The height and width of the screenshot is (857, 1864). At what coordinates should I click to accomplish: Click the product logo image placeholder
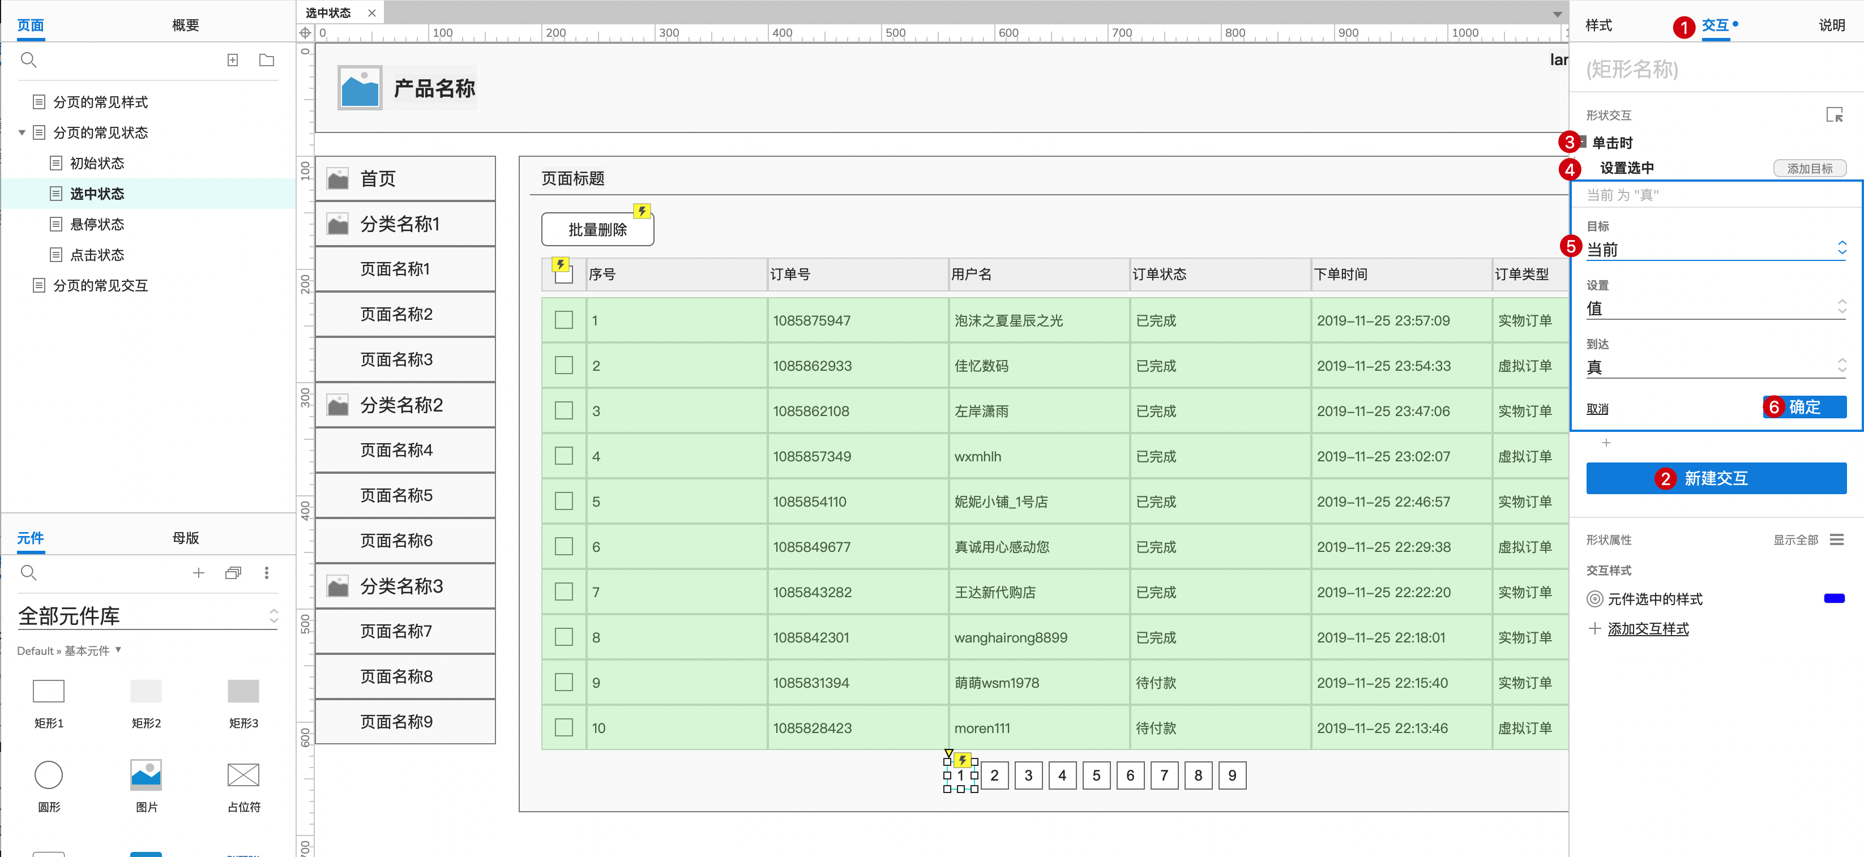[x=360, y=88]
